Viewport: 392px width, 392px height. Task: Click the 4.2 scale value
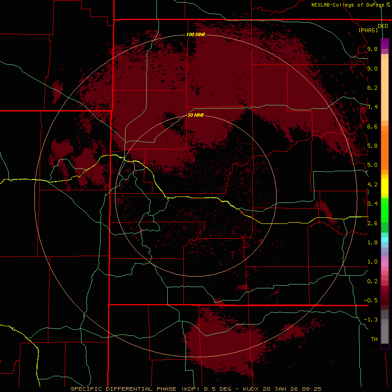pos(372,185)
